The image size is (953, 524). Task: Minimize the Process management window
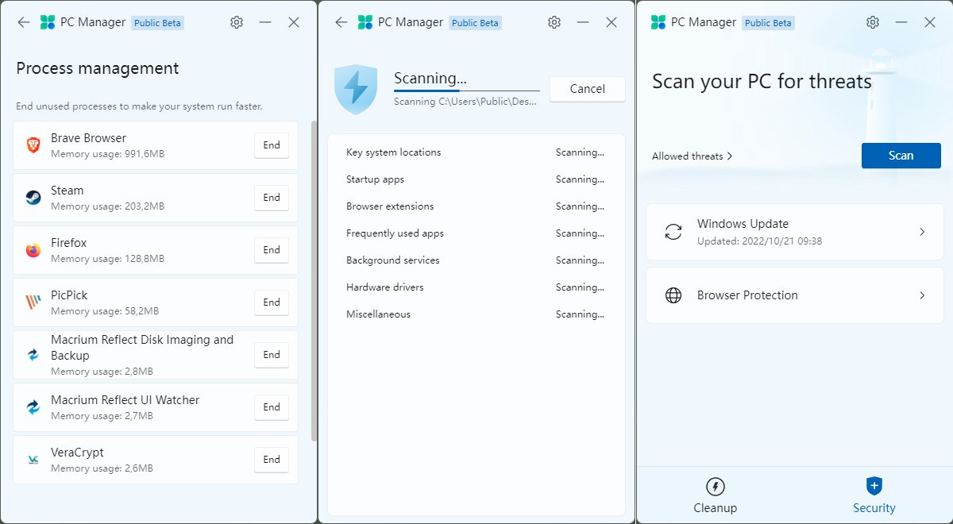265,22
